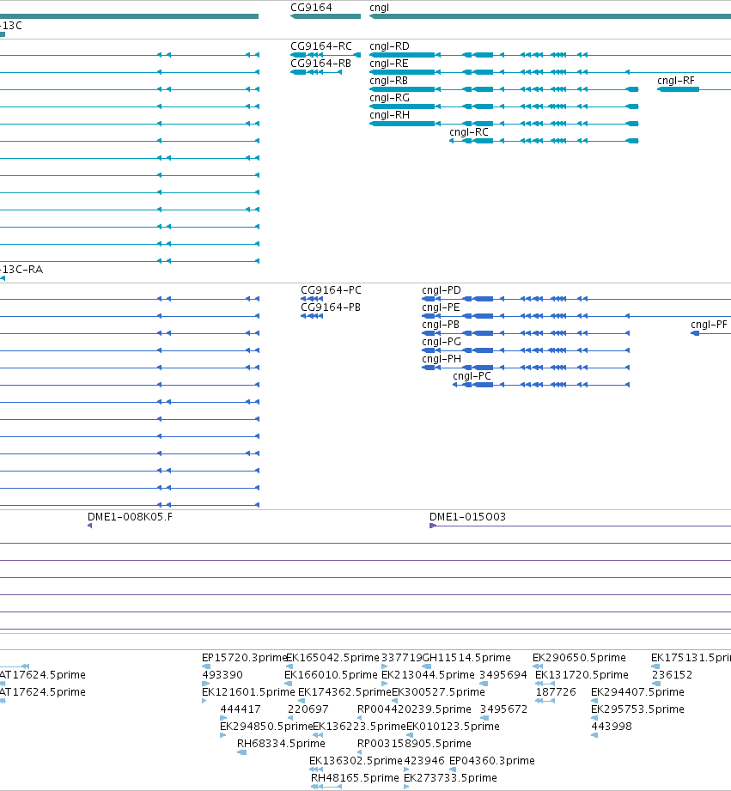Image resolution: width=731 pixels, height=791 pixels.
Task: Open the EK294407.5prime EST label
Action: (637, 691)
